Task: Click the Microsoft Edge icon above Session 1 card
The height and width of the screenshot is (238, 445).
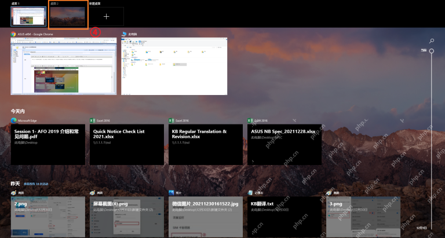Action: click(x=14, y=120)
